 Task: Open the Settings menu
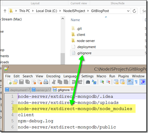[87, 76]
